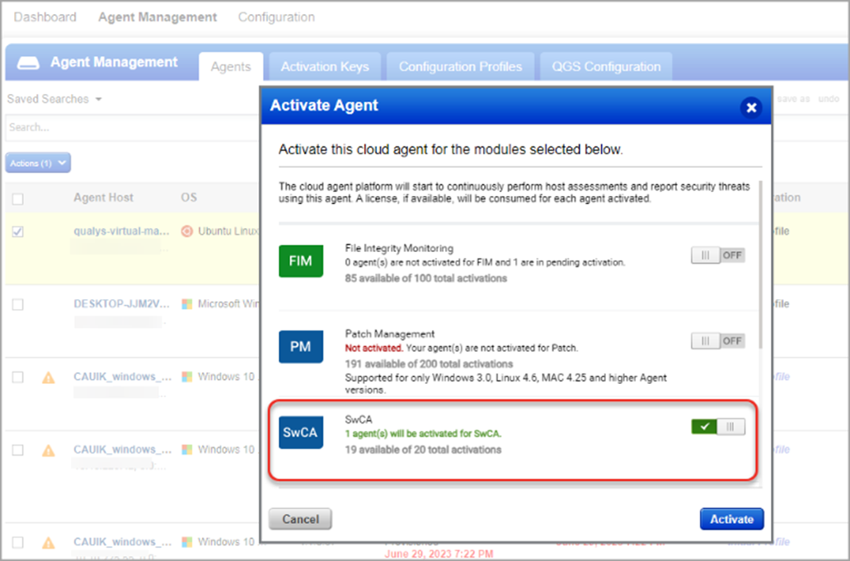Click the agent Search input field
850x561 pixels.
point(132,128)
